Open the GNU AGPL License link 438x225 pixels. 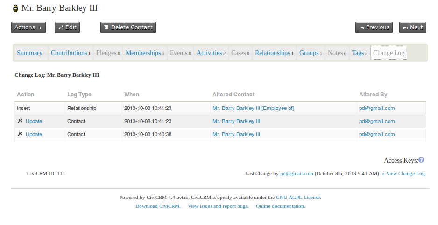coord(298,197)
